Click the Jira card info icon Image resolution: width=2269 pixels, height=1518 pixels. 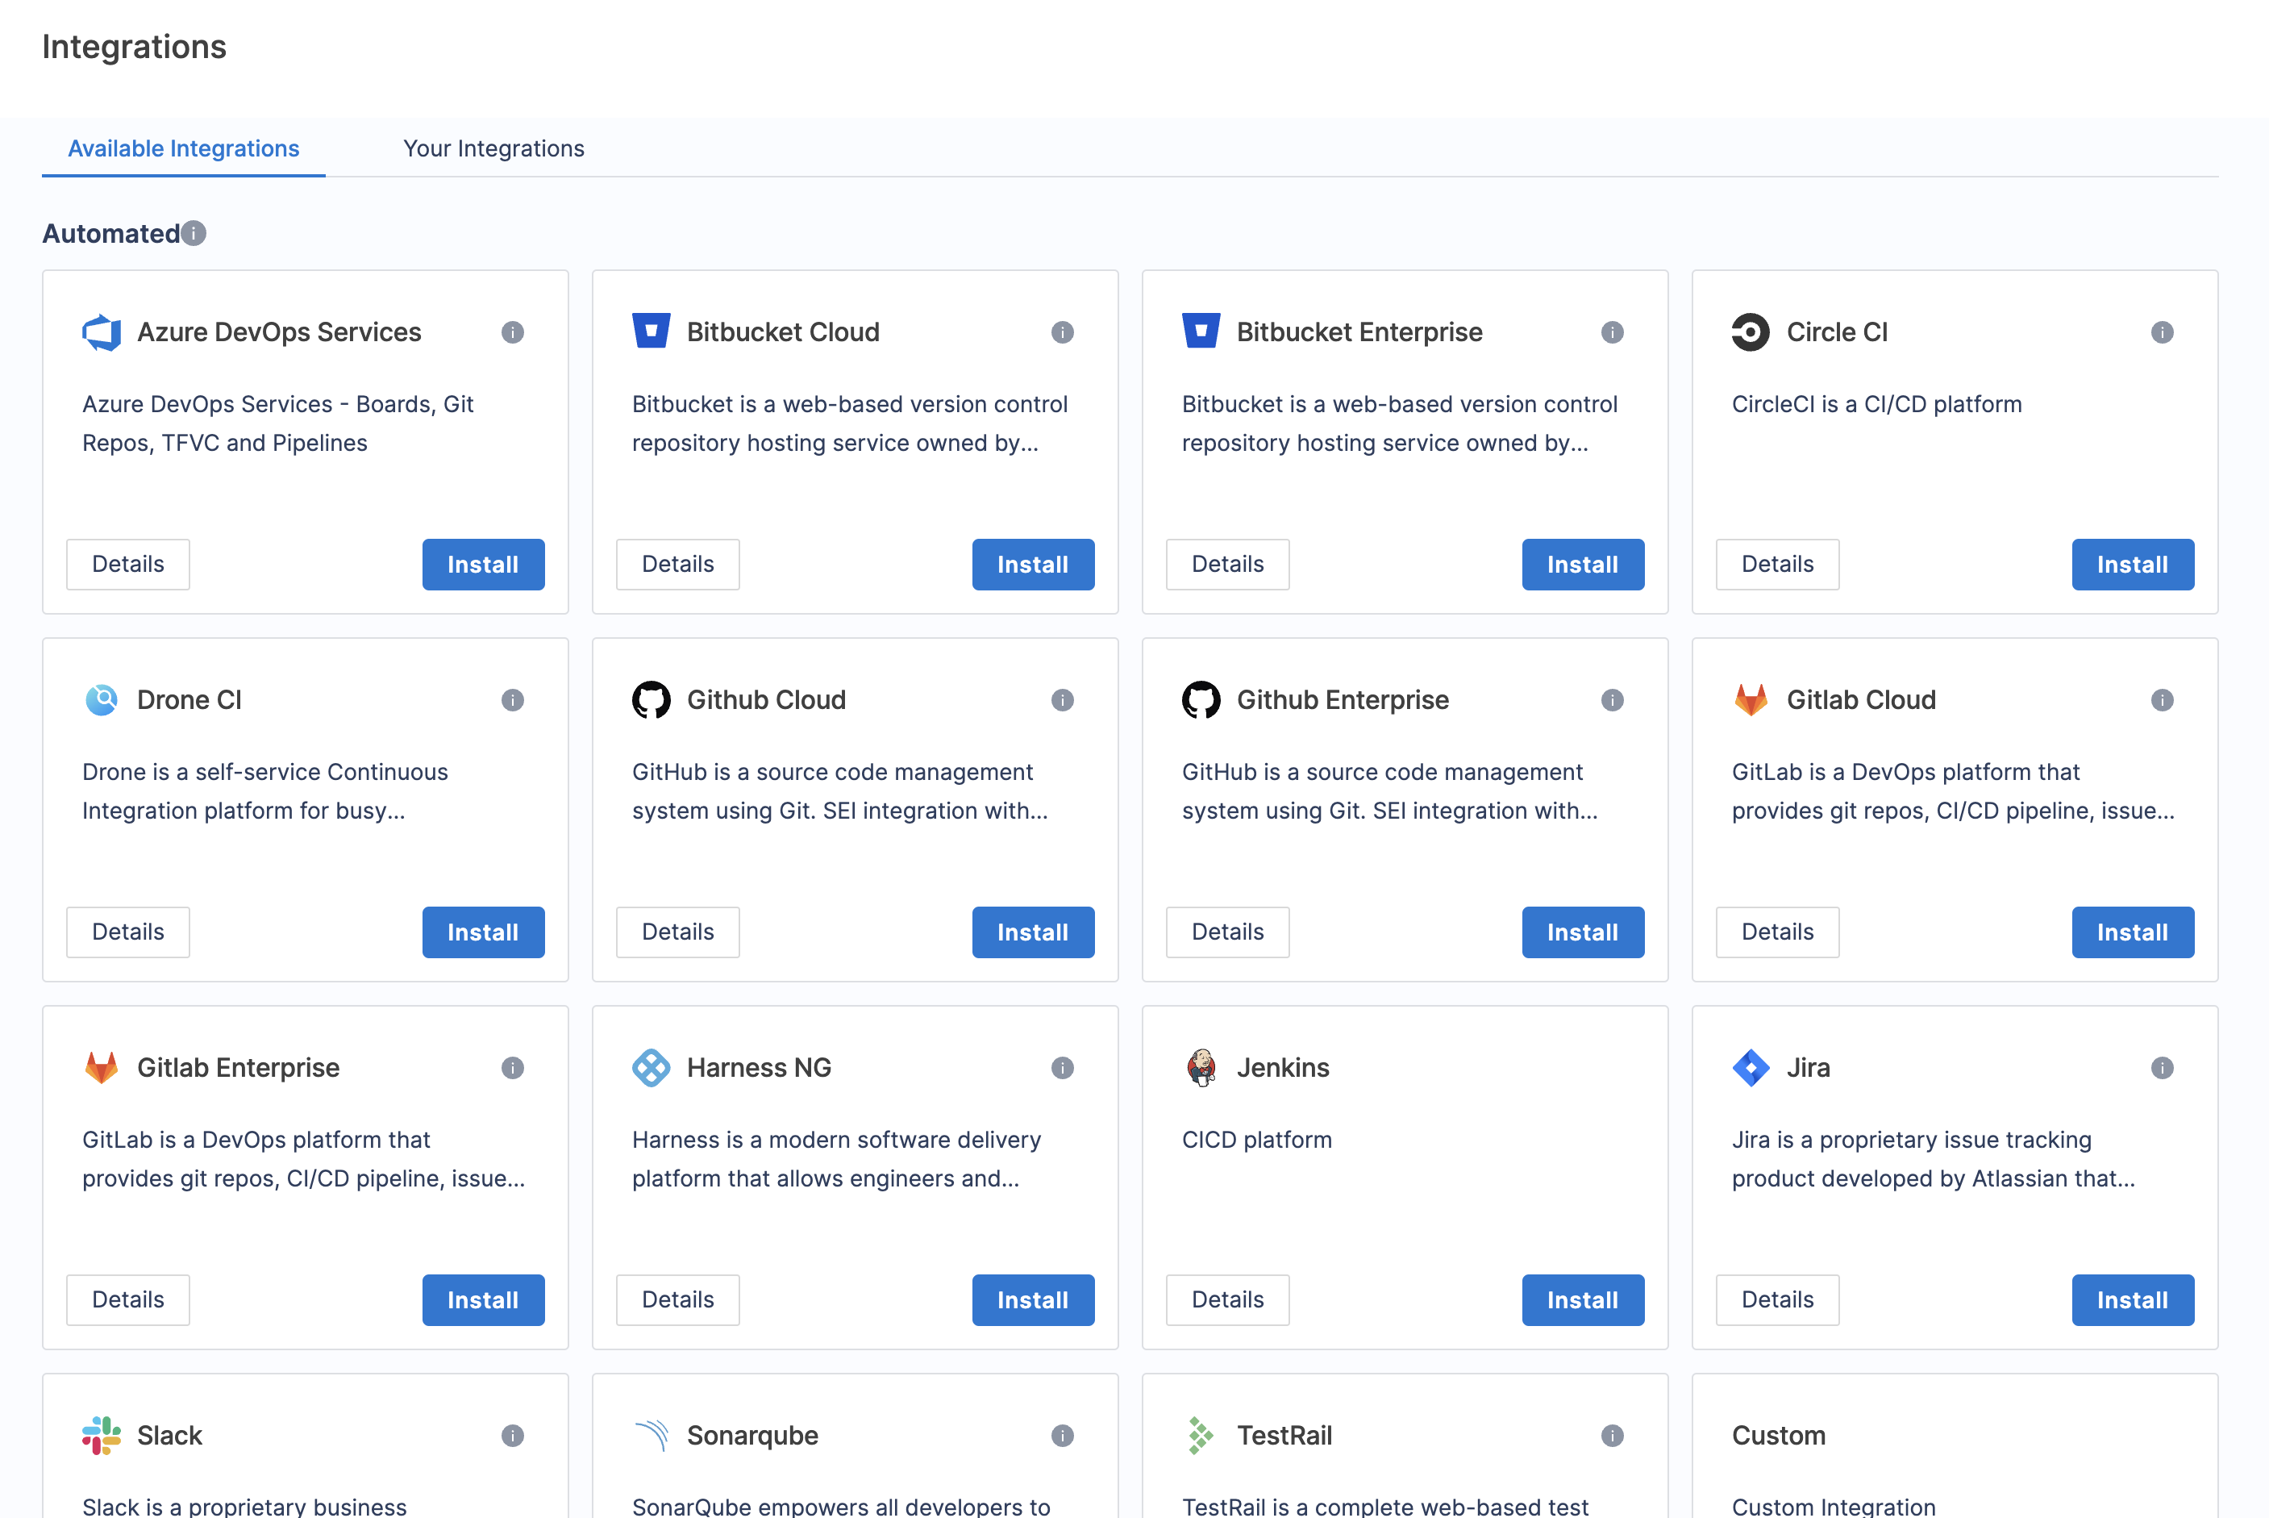(x=2162, y=1067)
